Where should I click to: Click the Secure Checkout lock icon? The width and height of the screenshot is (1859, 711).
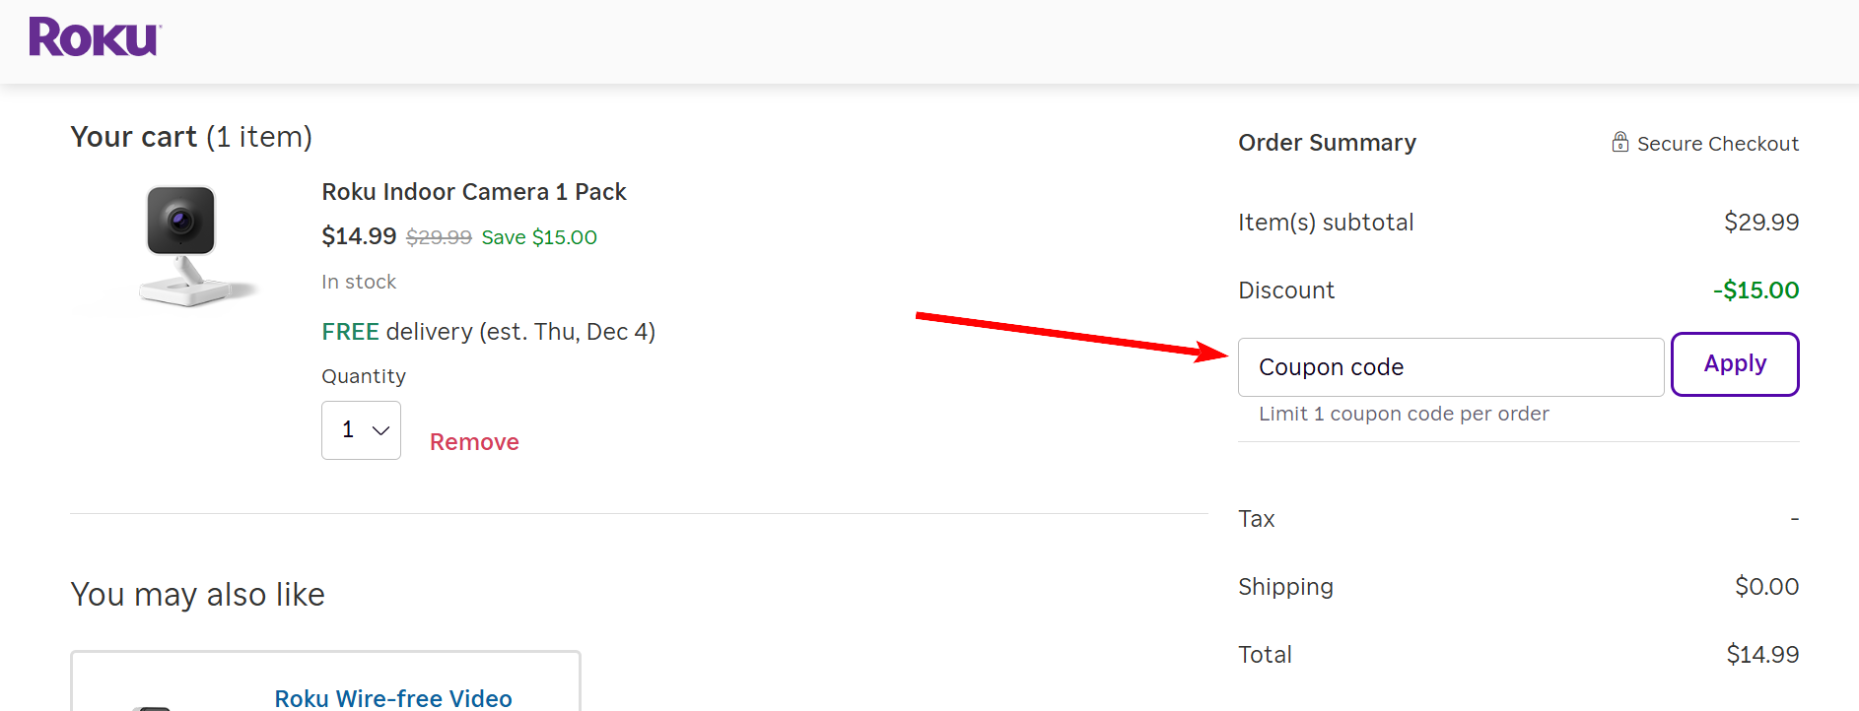click(x=1620, y=142)
